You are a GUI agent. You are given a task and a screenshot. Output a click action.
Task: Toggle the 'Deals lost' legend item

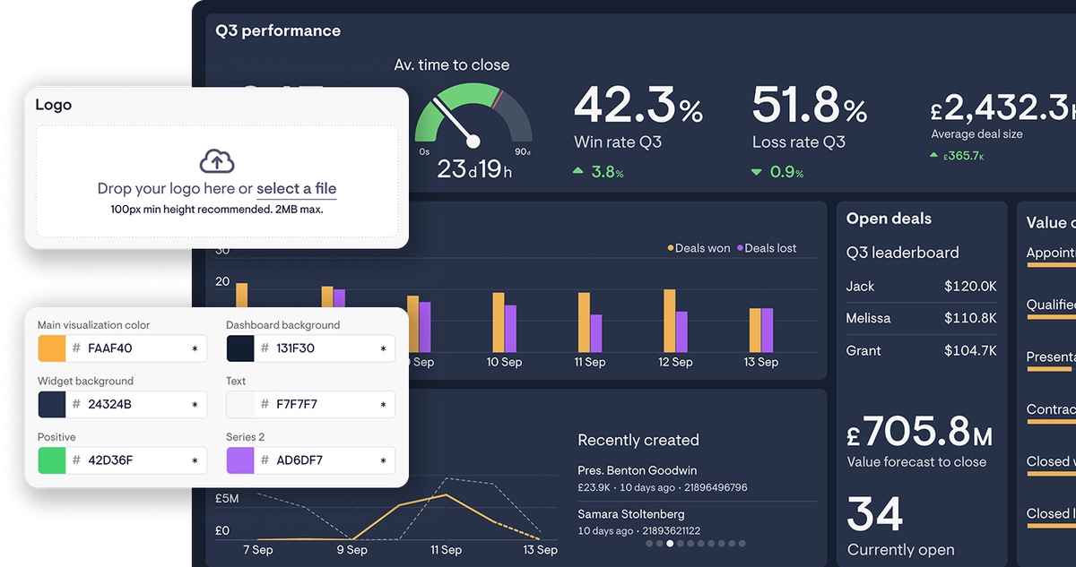point(767,248)
